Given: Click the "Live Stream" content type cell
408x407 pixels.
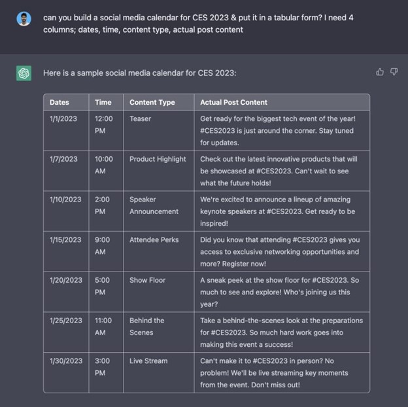Looking at the screenshot, I should click(x=148, y=361).
